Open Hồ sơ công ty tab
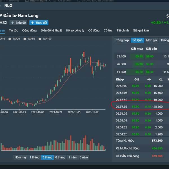Image resolution: width=169 pixels, height=169 pixels. [75, 30]
